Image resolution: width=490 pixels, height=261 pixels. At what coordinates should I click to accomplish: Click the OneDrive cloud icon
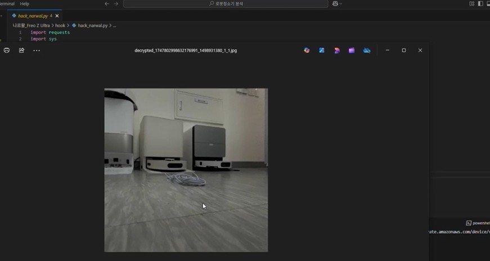click(367, 50)
